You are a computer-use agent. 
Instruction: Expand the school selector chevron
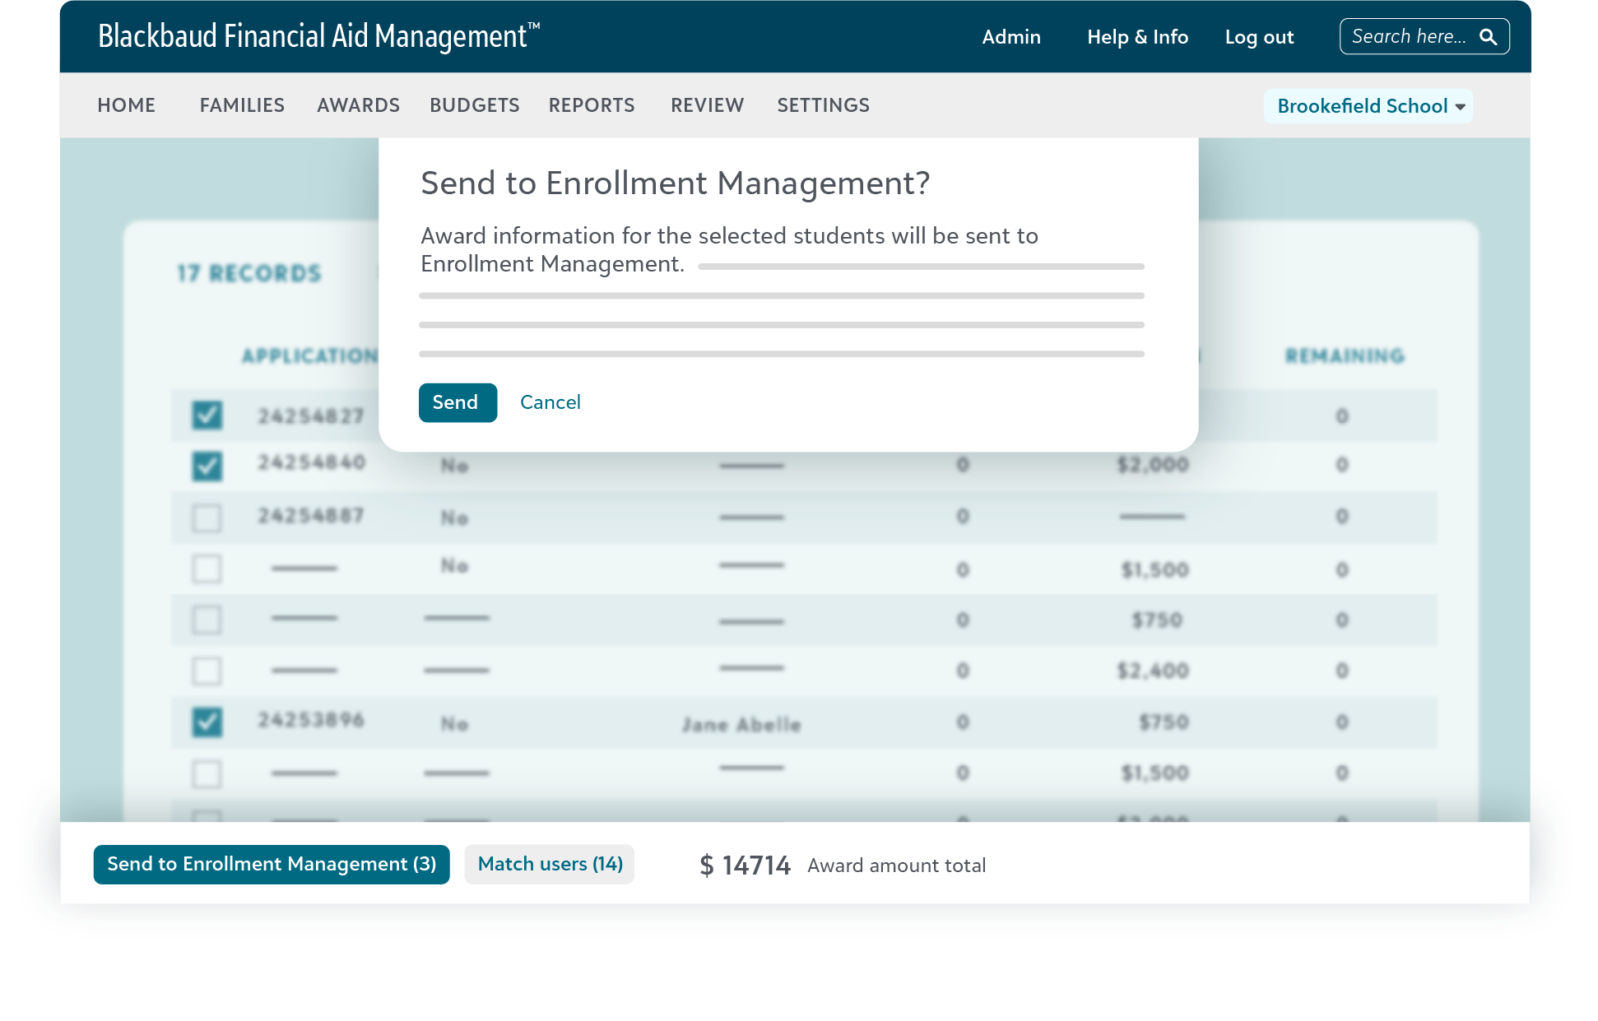[1462, 106]
